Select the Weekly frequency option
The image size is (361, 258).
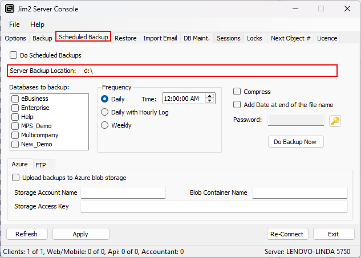[105, 125]
